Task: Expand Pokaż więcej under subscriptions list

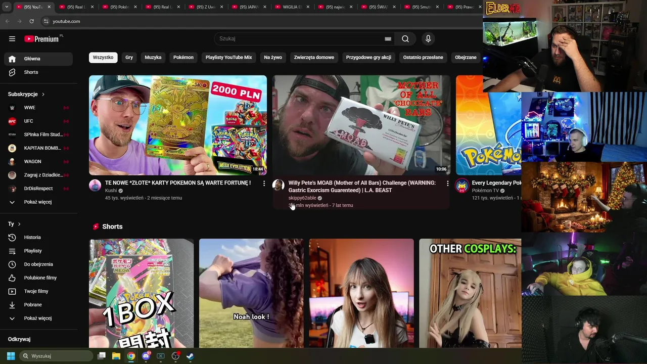Action: (38, 202)
